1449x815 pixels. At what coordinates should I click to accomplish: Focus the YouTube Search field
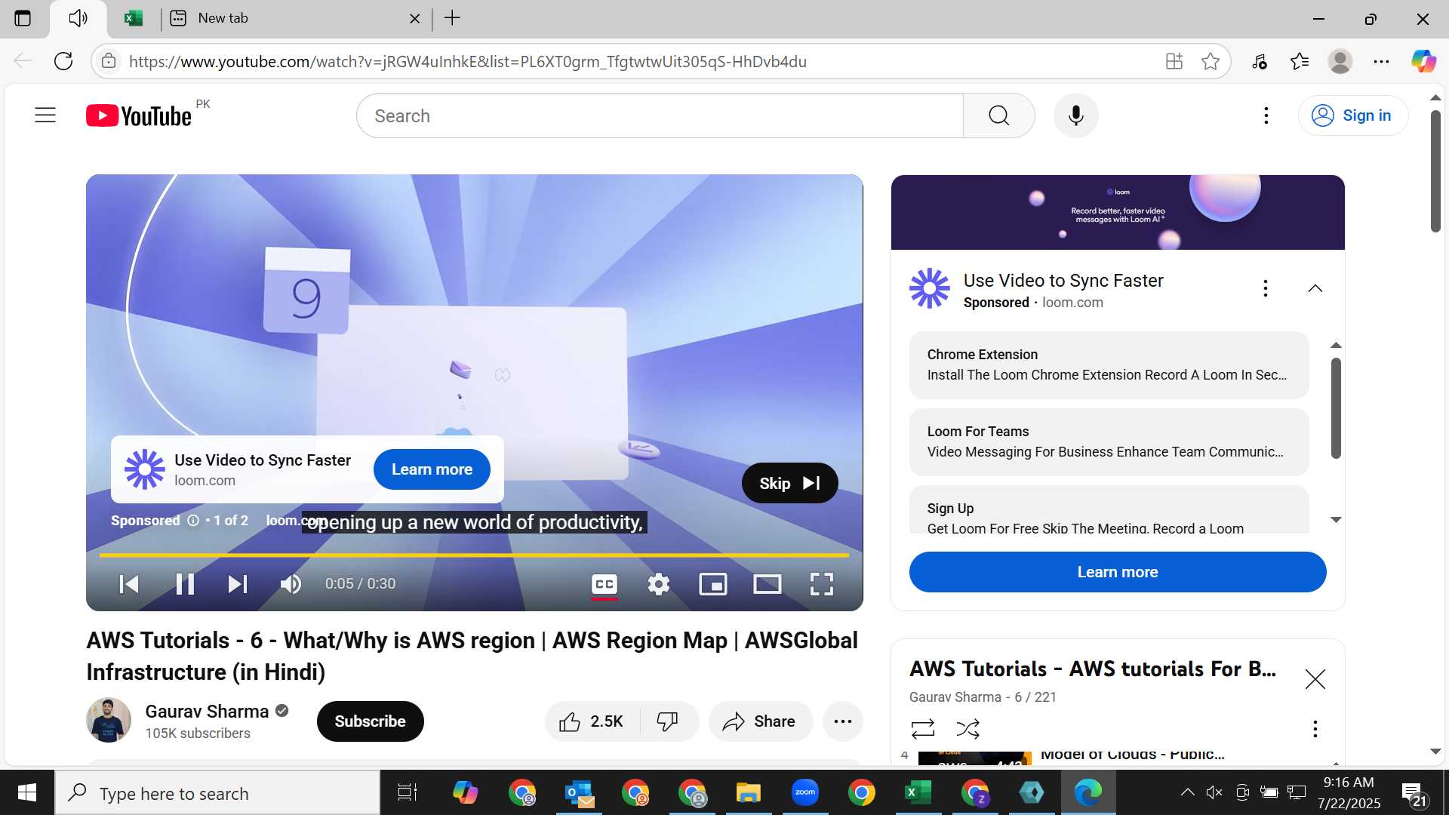click(x=660, y=115)
